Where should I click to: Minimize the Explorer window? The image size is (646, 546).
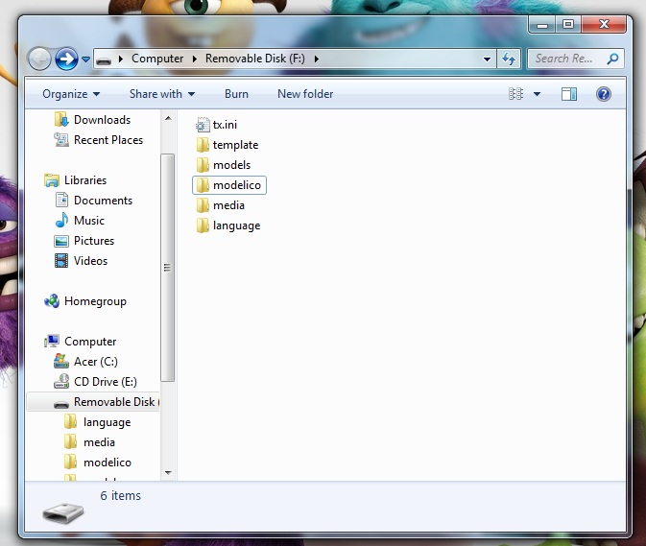tap(542, 25)
